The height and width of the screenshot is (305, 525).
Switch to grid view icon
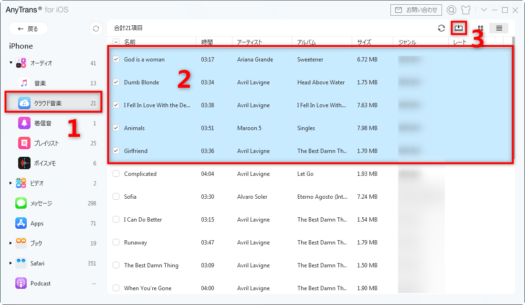(x=481, y=29)
